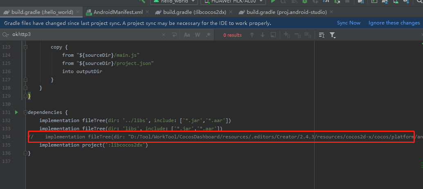423x189 pixels.
Task: Unselect the last occurrence
Action: 297,35
